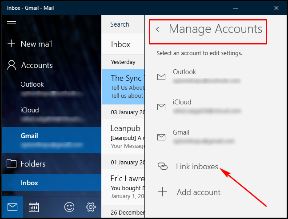Open The Sync email message

[123, 87]
